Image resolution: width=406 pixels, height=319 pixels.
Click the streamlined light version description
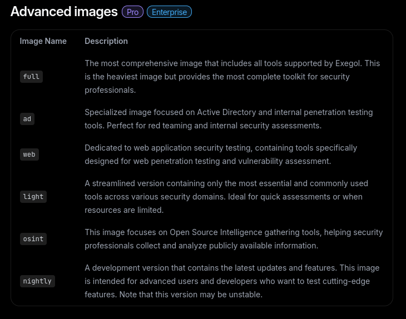click(226, 197)
